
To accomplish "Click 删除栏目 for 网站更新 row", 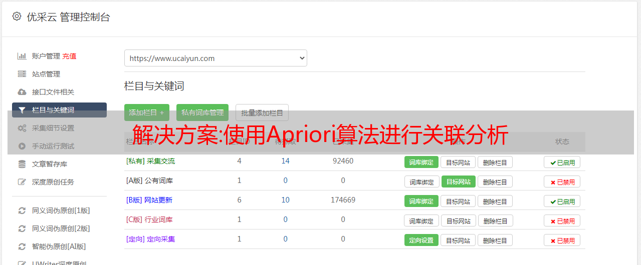I will pyautogui.click(x=495, y=201).
